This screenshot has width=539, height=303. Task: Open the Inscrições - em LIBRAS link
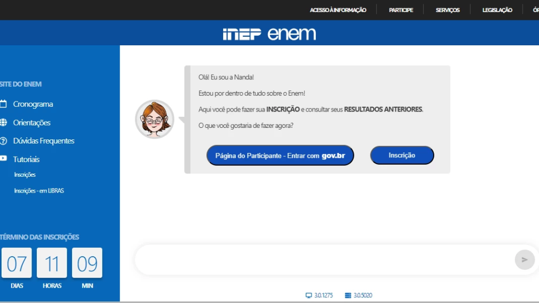(x=39, y=191)
